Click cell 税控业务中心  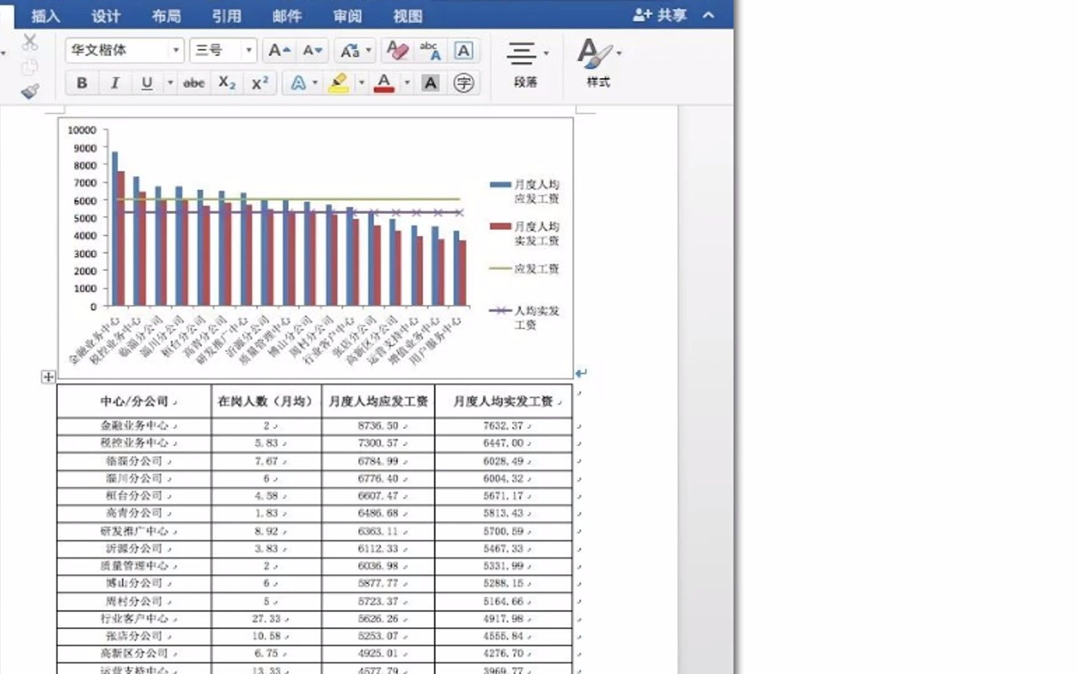pos(134,442)
